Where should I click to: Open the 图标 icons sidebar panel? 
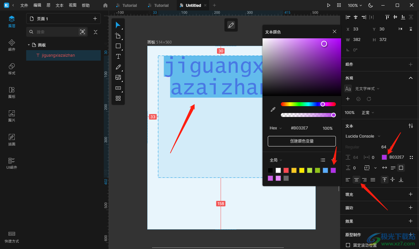(x=12, y=92)
